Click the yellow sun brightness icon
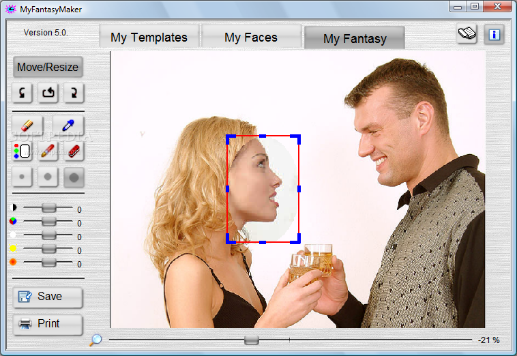Viewport: 517px width, 356px height. [13, 248]
